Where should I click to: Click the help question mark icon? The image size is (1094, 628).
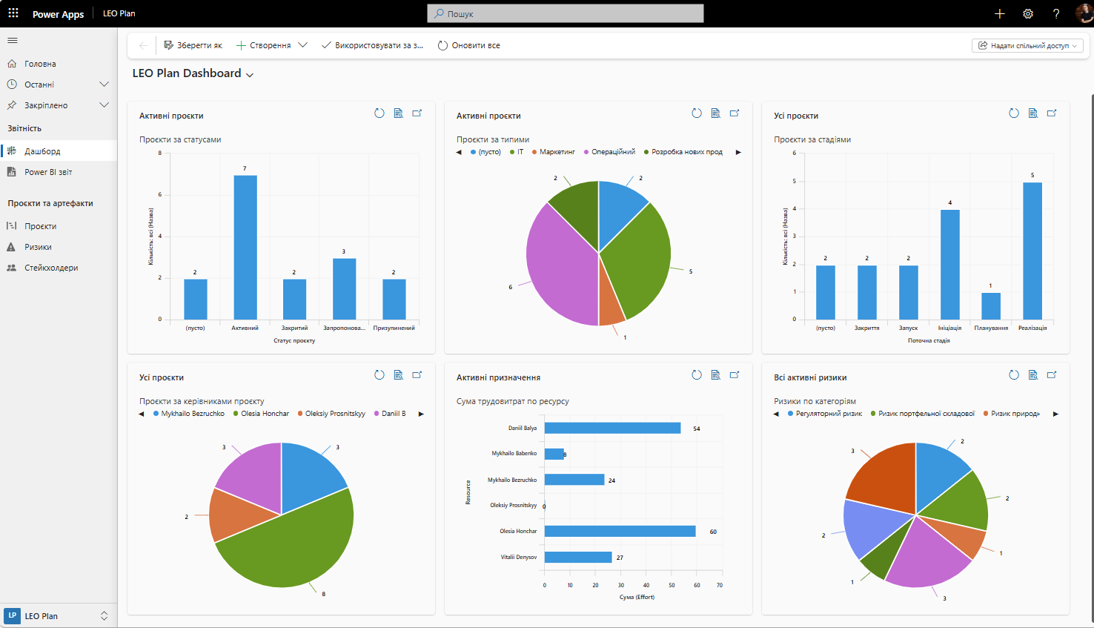(x=1056, y=13)
